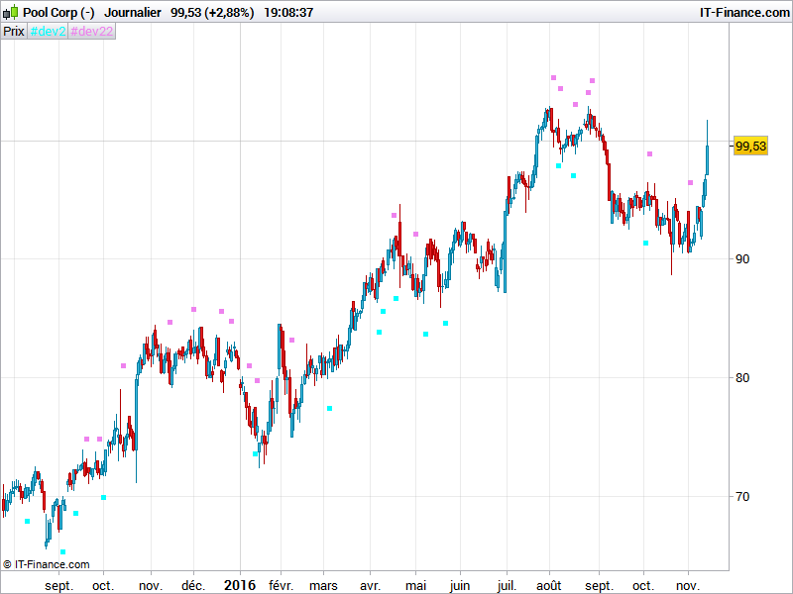
Task: Click the lowest cyan dev2 dot under the September 2015 low
Action: [62, 551]
